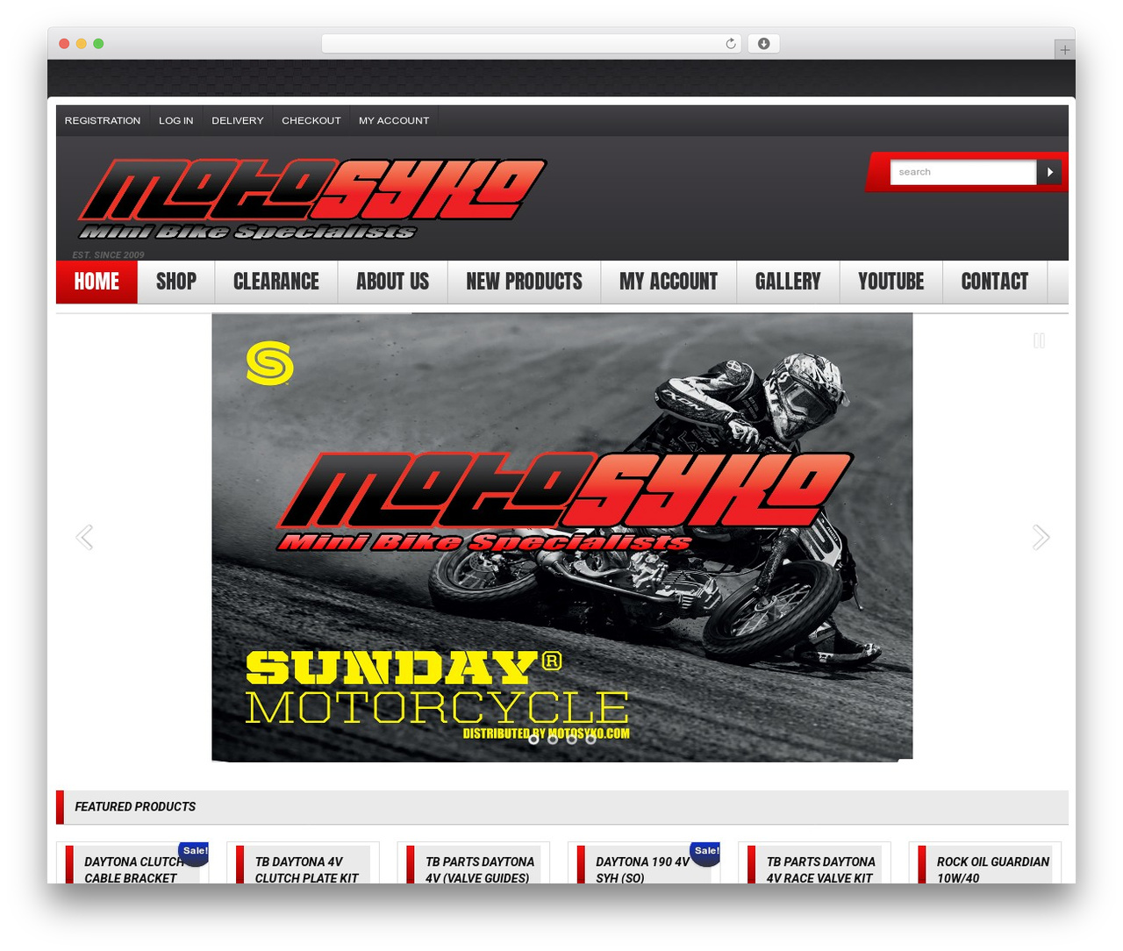The height and width of the screenshot is (951, 1123).
Task: Click the Delivery link
Action: click(238, 120)
